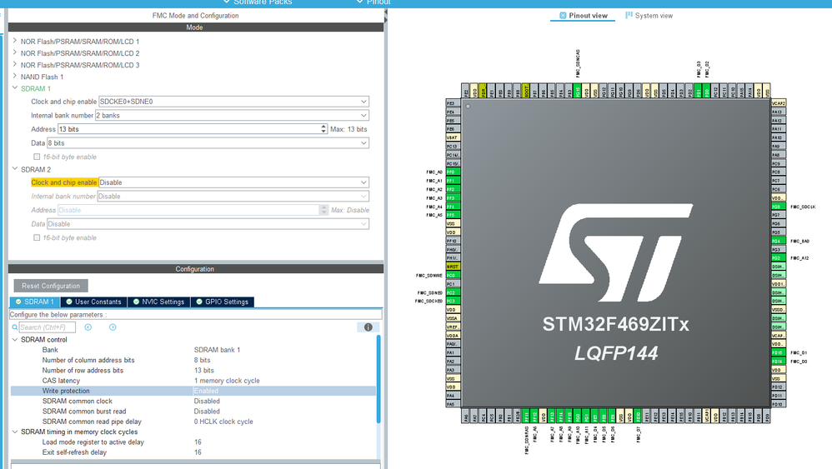
Task: Select green pin PF5 labeled FMC_A5
Action: coord(453,215)
